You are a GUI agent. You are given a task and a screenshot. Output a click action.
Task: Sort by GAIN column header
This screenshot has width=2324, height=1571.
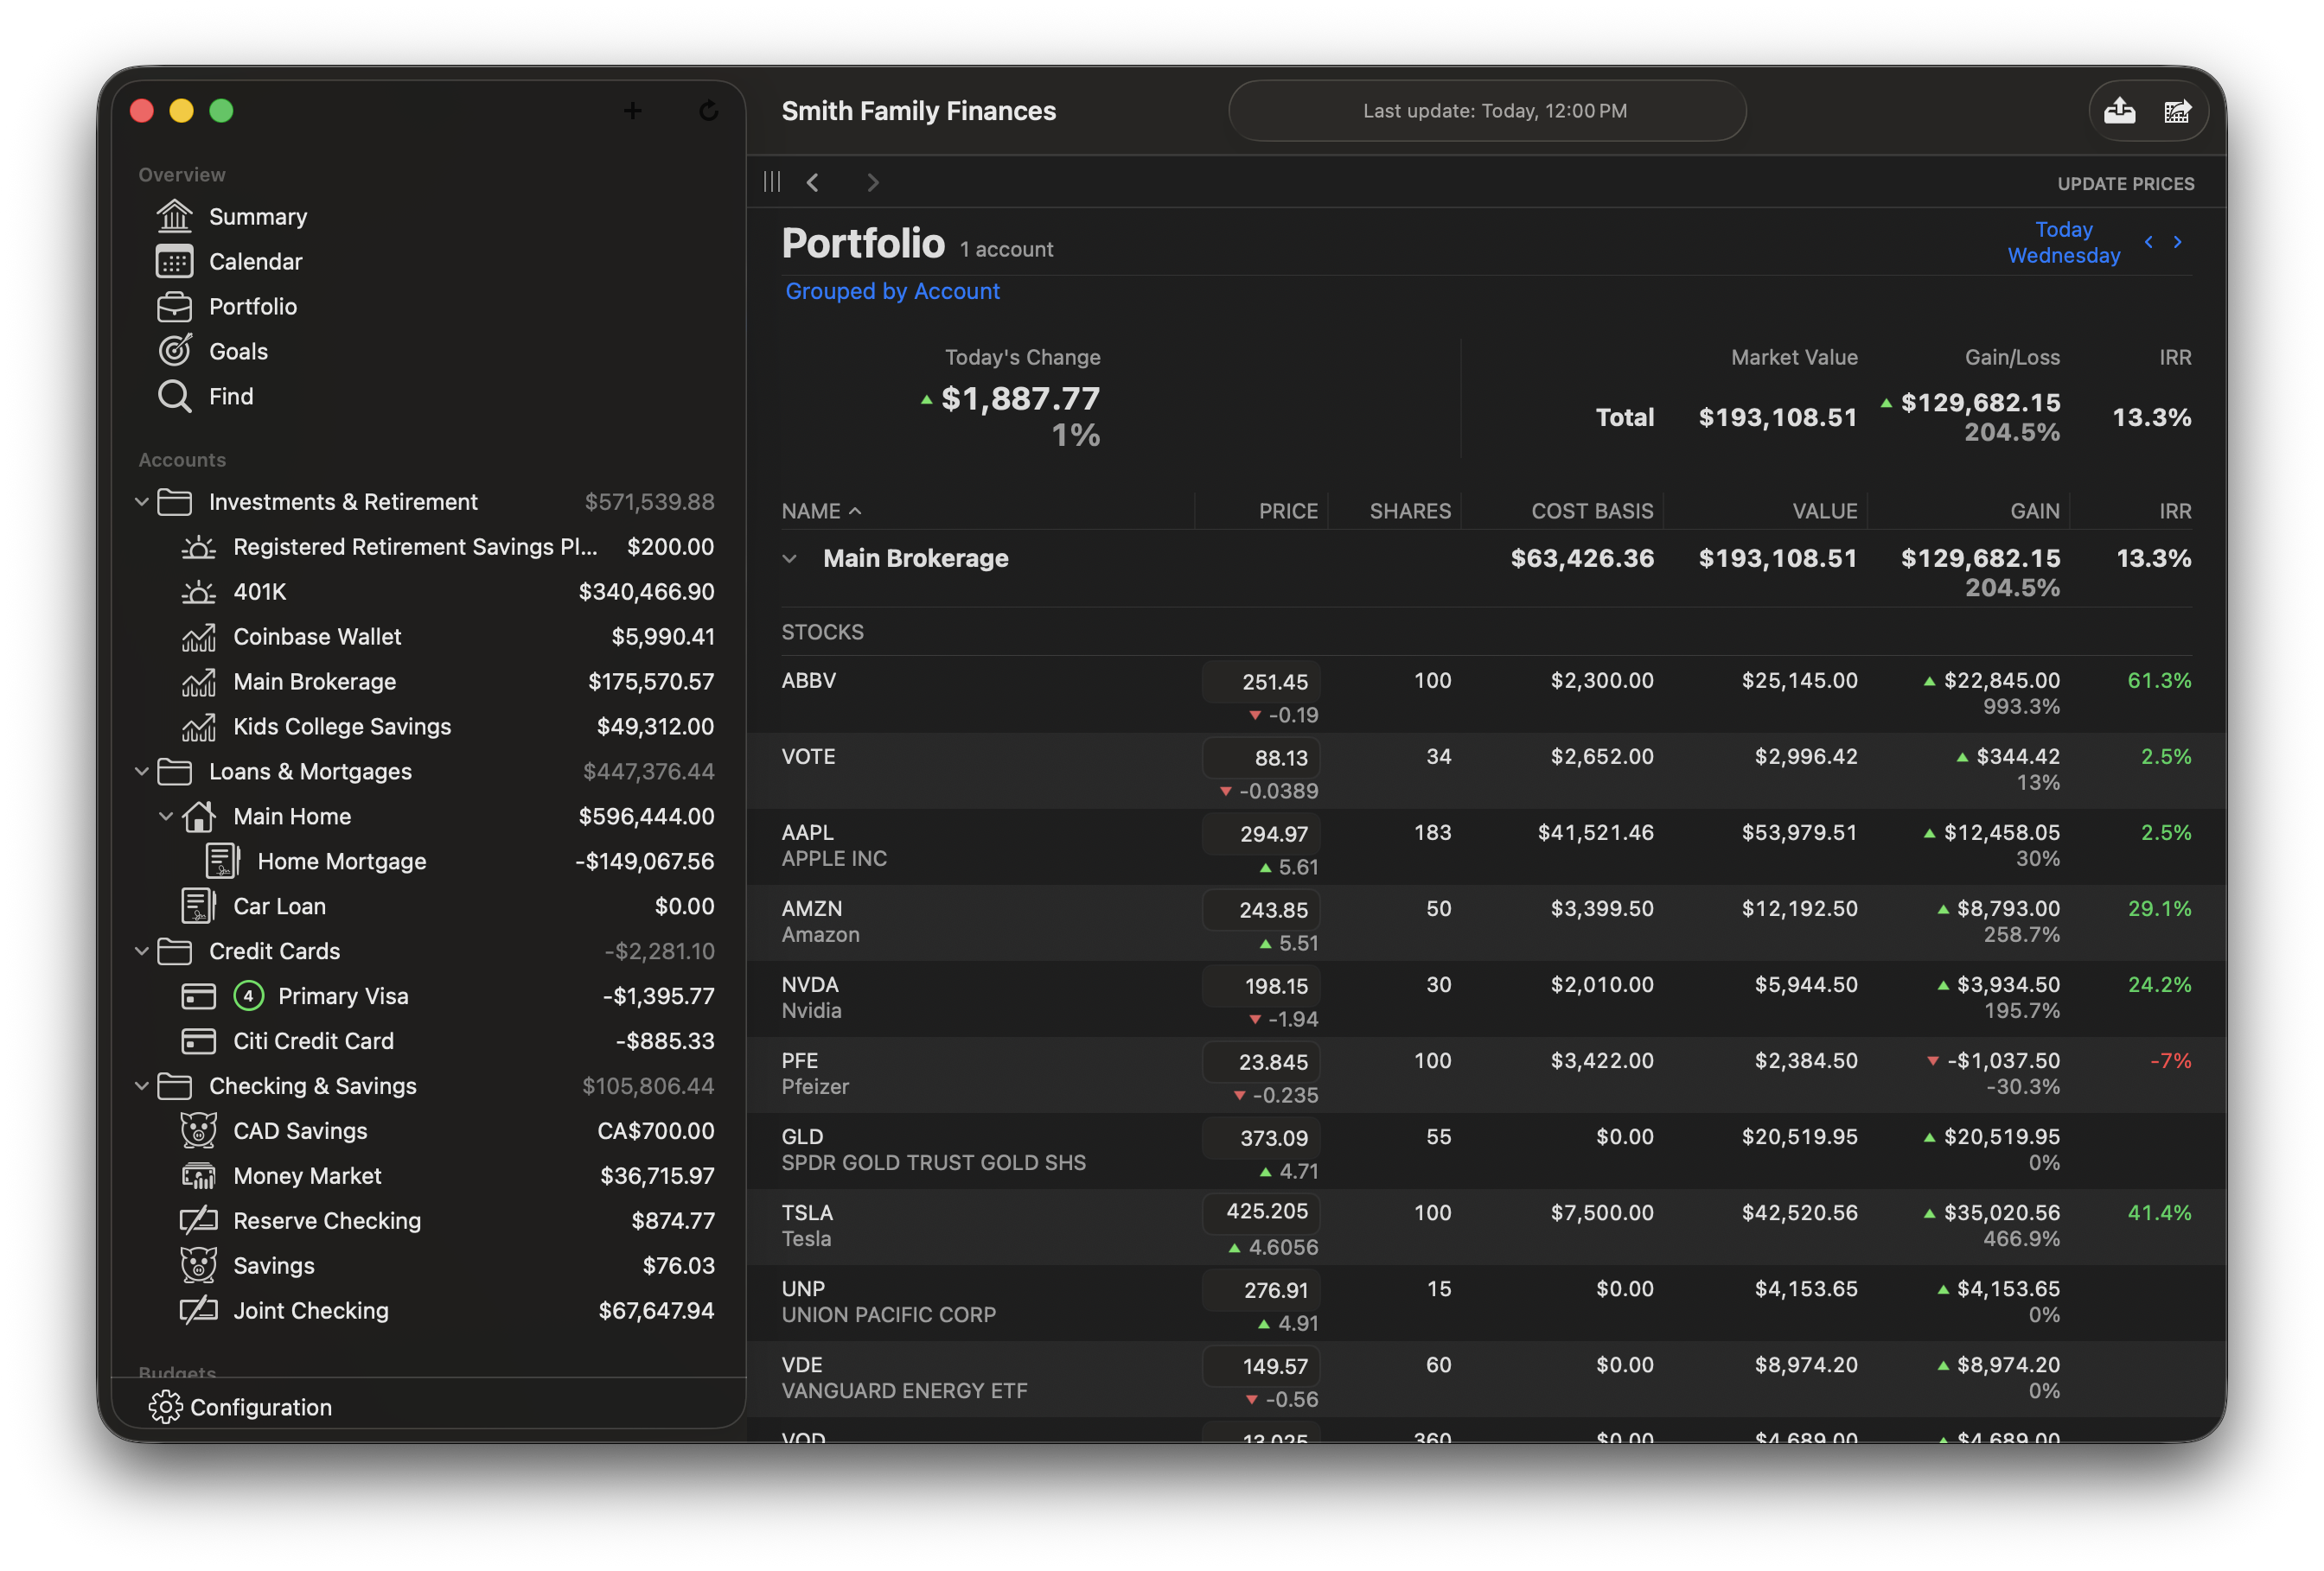click(2035, 511)
